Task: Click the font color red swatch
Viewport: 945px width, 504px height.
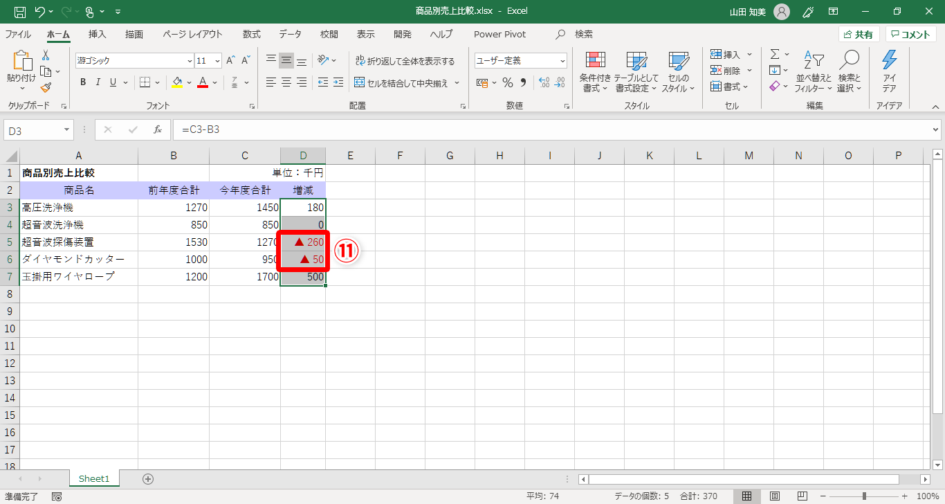Action: coord(203,83)
